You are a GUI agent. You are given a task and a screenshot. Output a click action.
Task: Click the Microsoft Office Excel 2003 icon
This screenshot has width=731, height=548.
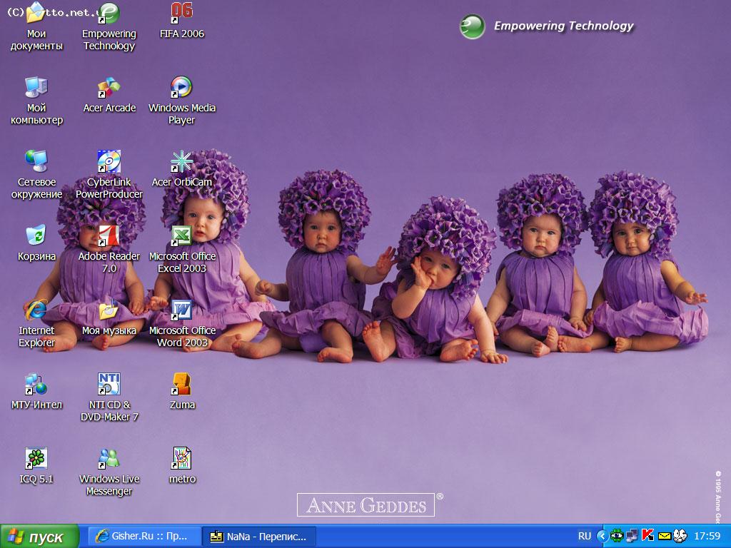(181, 237)
